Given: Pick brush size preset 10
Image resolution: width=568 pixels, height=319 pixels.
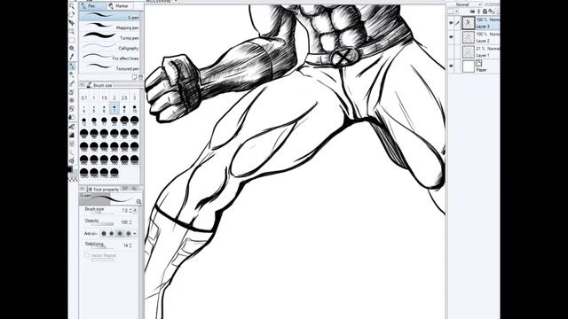Looking at the screenshot, I should coord(134,108).
